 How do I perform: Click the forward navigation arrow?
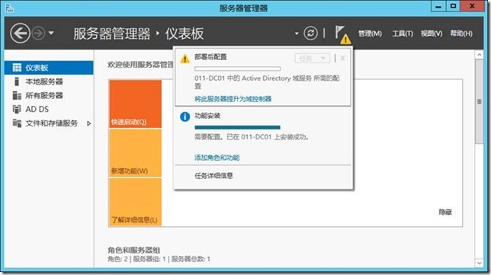tap(39, 34)
